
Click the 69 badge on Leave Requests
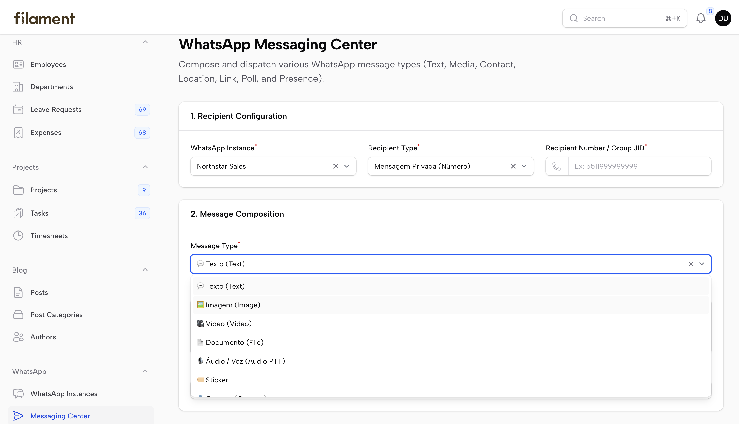(x=142, y=109)
